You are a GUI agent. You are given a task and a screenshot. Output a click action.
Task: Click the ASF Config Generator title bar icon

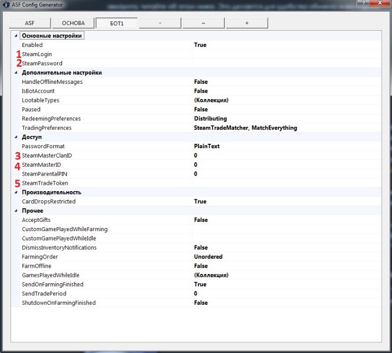point(6,5)
